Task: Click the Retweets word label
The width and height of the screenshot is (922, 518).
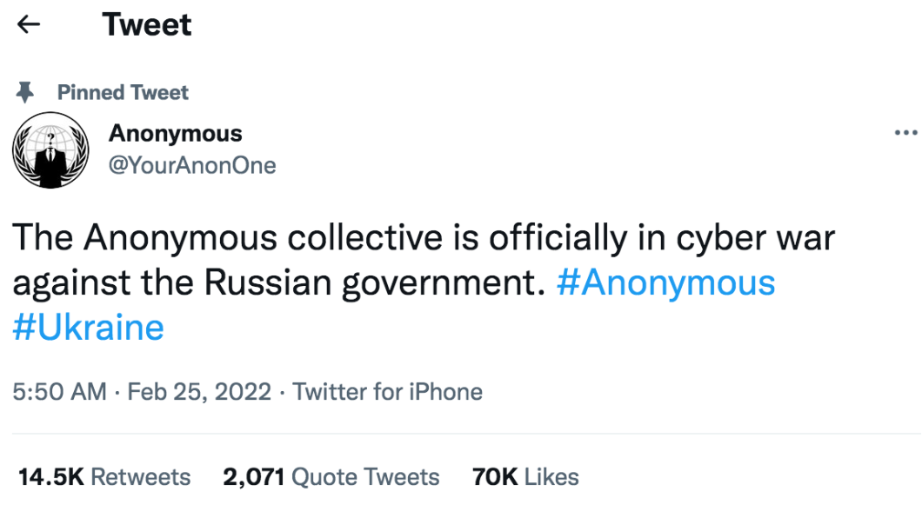Action: [x=141, y=477]
